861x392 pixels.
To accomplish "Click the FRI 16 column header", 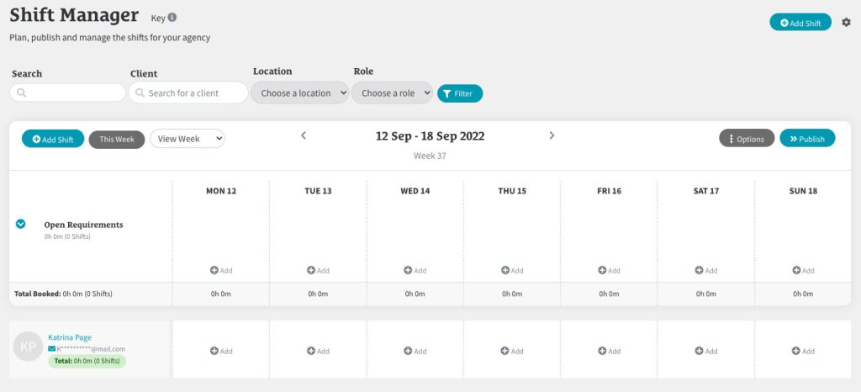I will (x=609, y=191).
